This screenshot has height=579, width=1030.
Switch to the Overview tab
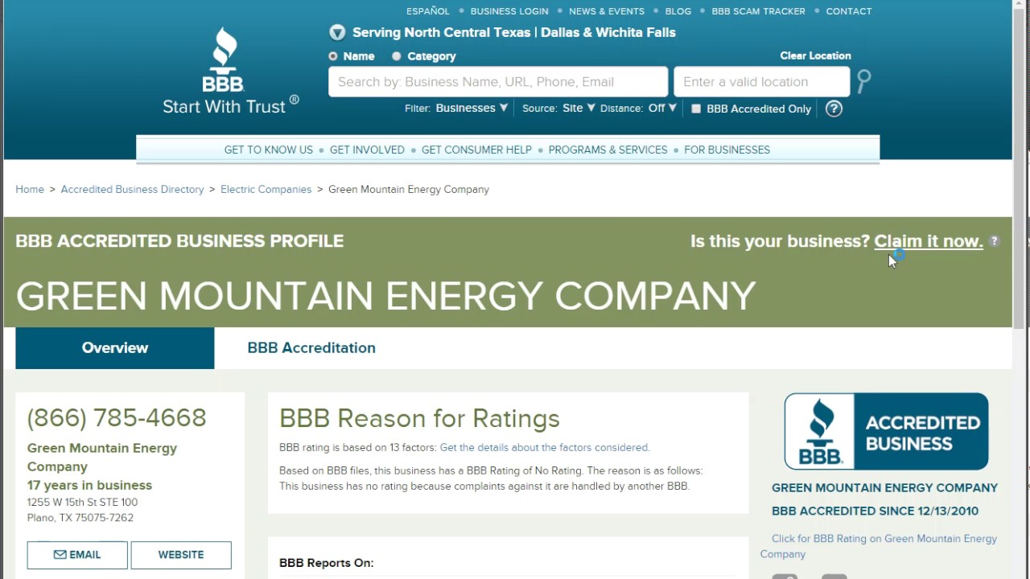[115, 348]
